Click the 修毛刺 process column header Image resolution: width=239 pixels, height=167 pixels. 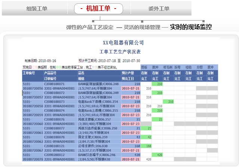[167, 67]
